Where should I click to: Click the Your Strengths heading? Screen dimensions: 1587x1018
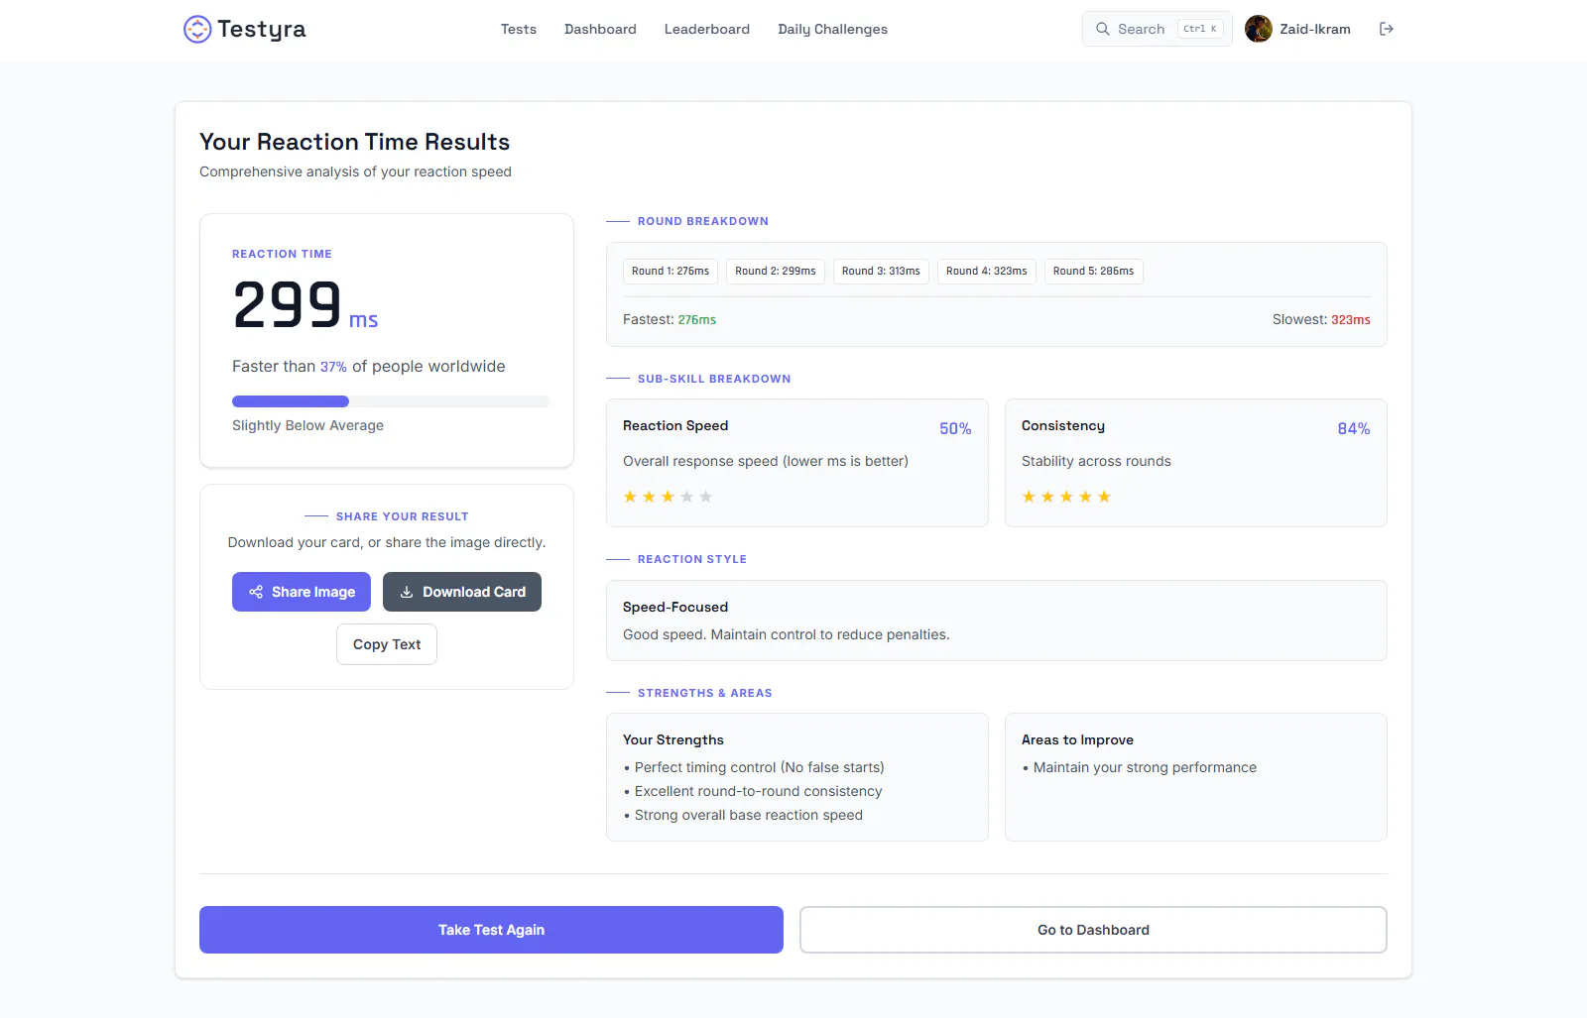tap(673, 739)
